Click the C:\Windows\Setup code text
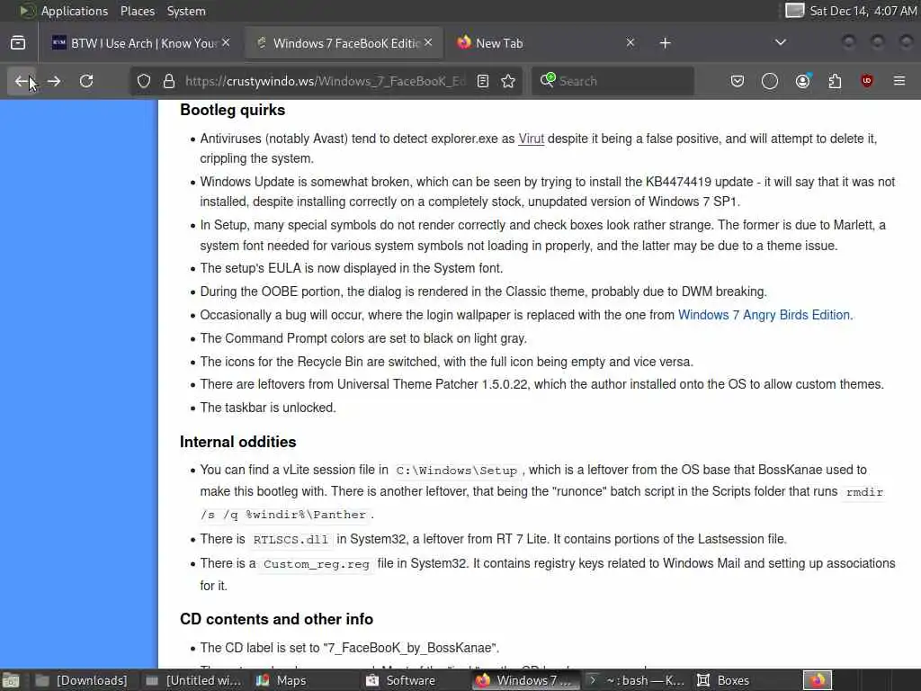 pyautogui.click(x=456, y=471)
